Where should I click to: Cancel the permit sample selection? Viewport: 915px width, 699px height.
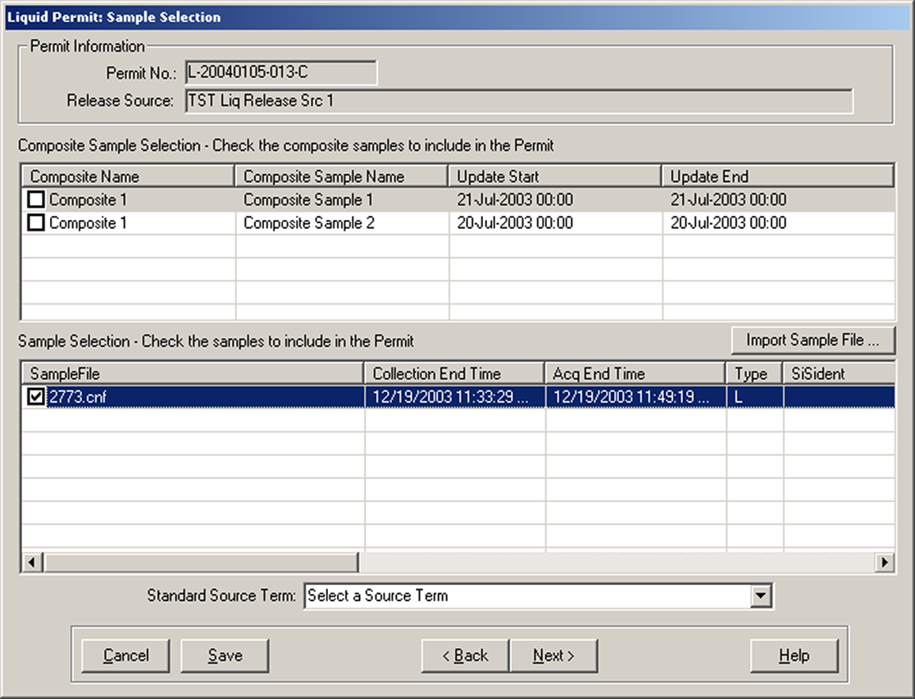(125, 655)
